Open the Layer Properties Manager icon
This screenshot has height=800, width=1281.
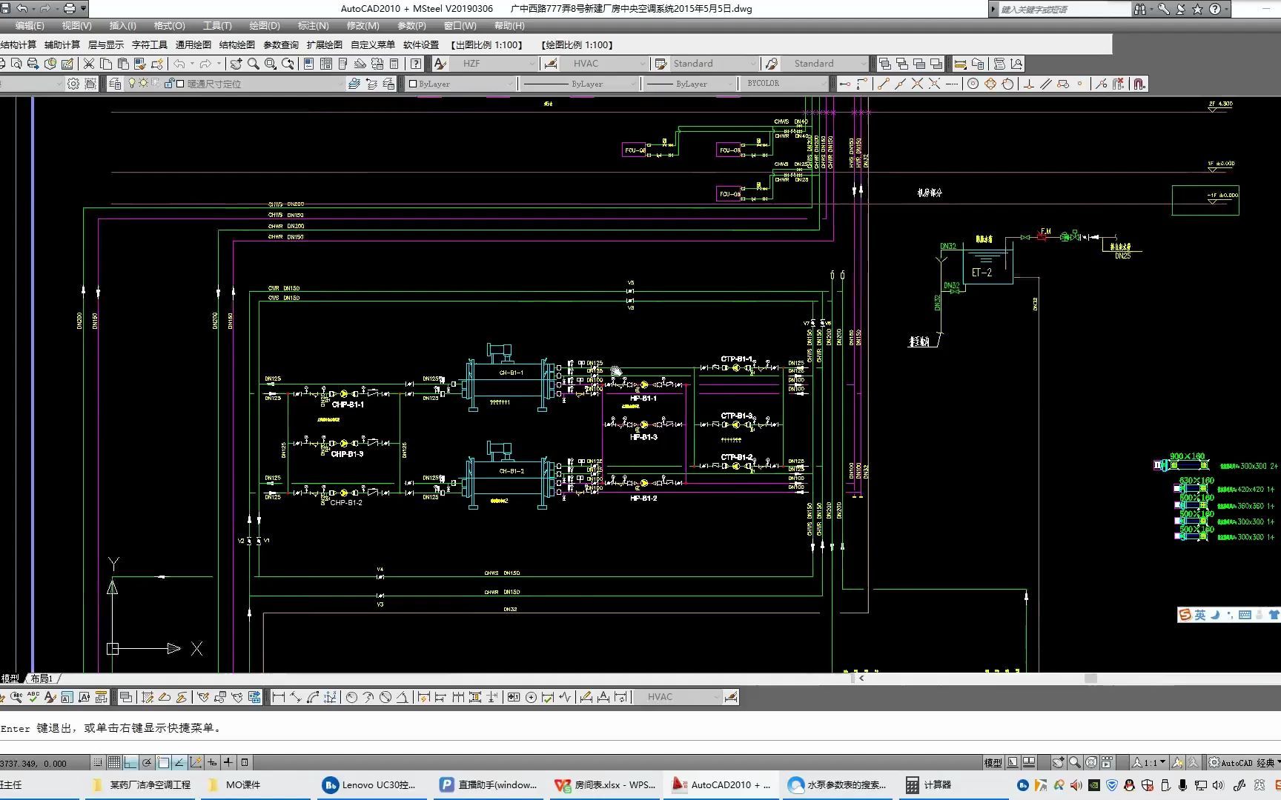click(x=115, y=84)
